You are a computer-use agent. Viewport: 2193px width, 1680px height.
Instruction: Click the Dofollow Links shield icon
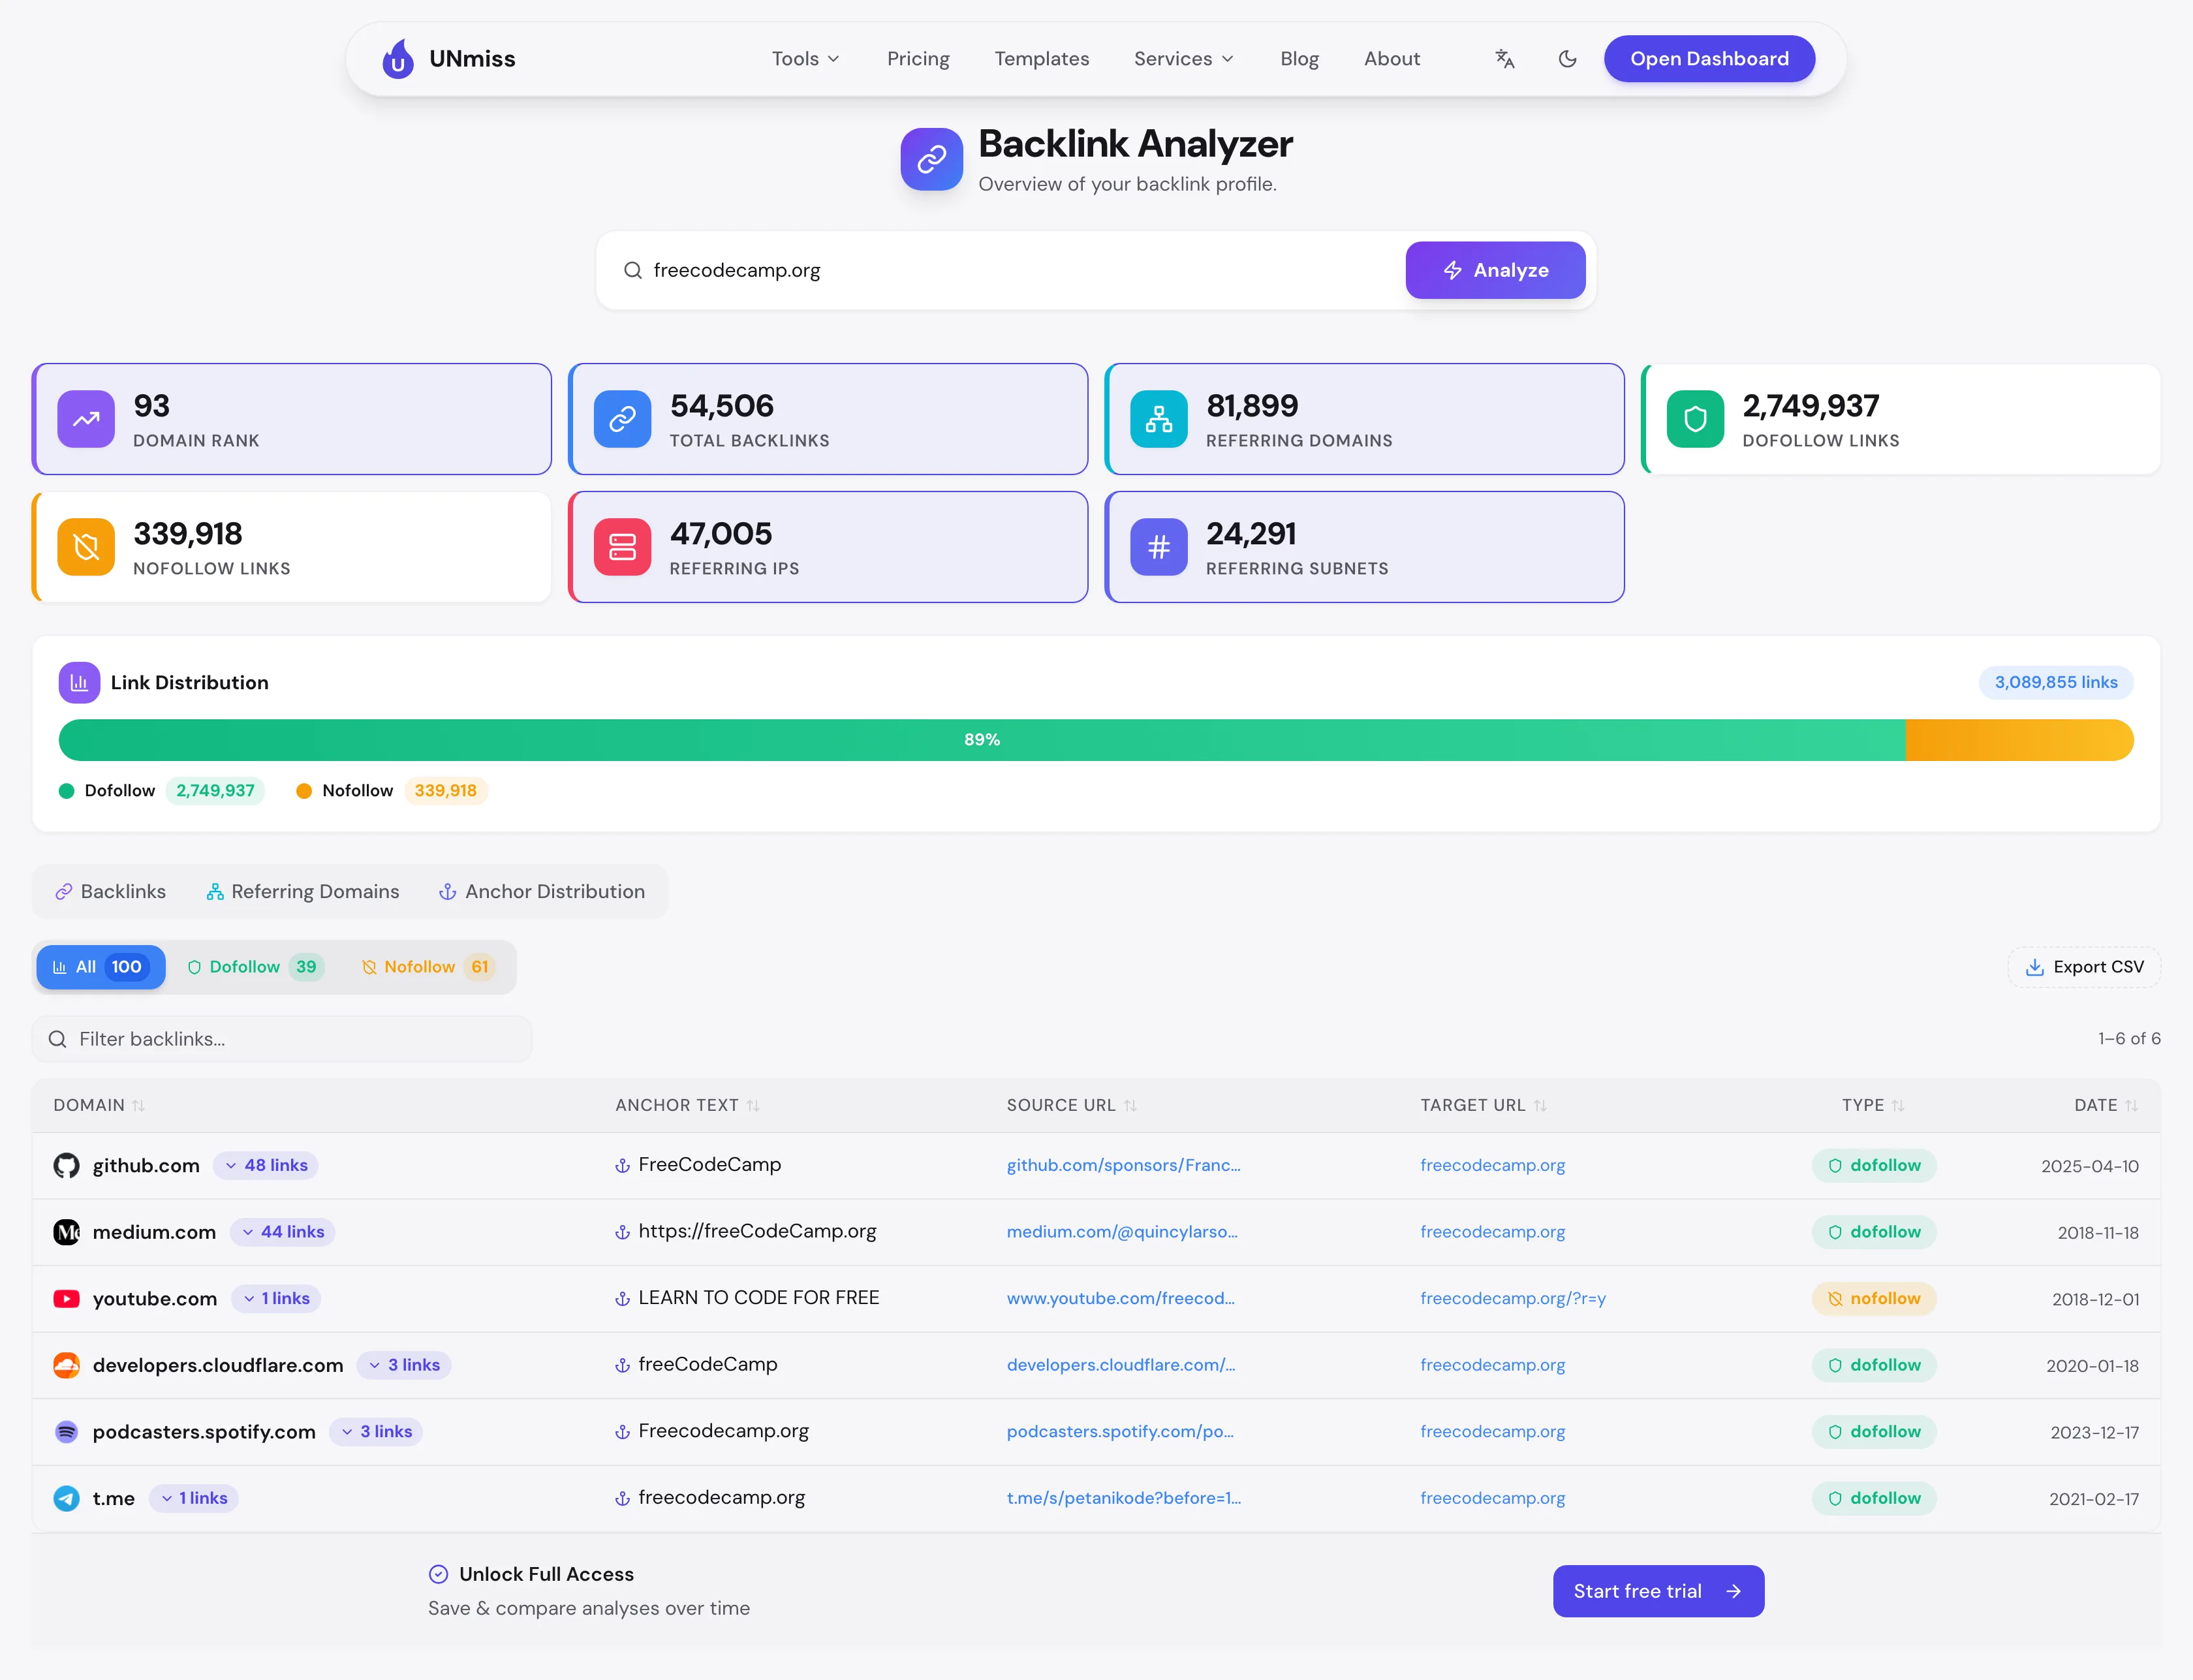pos(1695,419)
